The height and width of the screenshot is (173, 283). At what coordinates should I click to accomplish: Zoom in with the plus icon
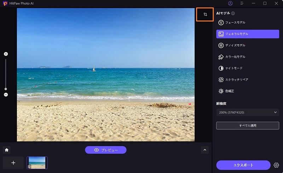[x=6, y=54]
